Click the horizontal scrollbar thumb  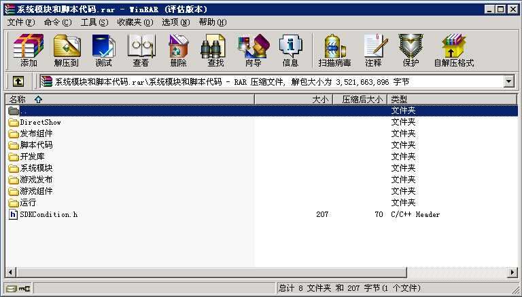pos(211,273)
